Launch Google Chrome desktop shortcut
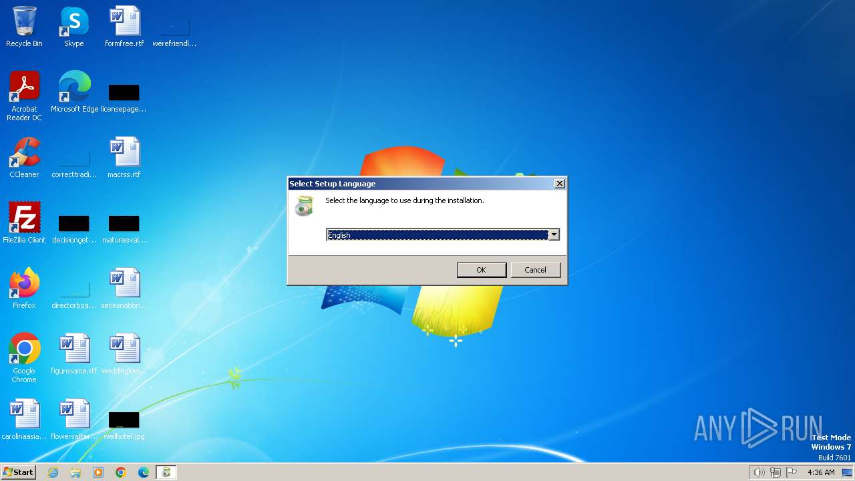Screen dimensions: 855x481 pos(24,358)
